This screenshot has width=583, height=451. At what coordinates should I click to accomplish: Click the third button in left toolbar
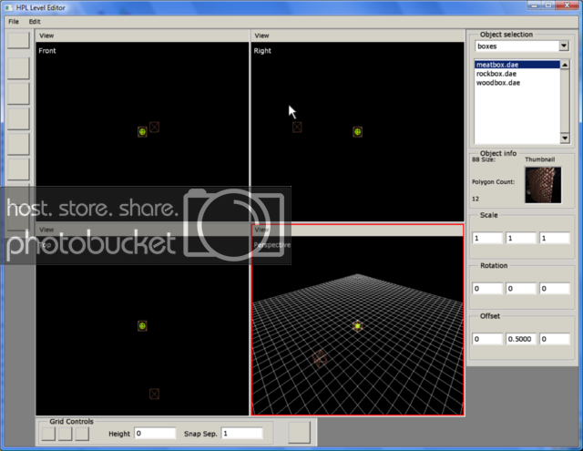pyautogui.click(x=18, y=93)
